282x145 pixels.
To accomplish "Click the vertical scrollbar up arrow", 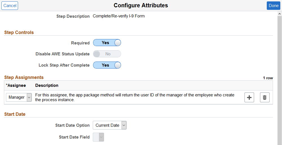I will pyautogui.click(x=280, y=13).
